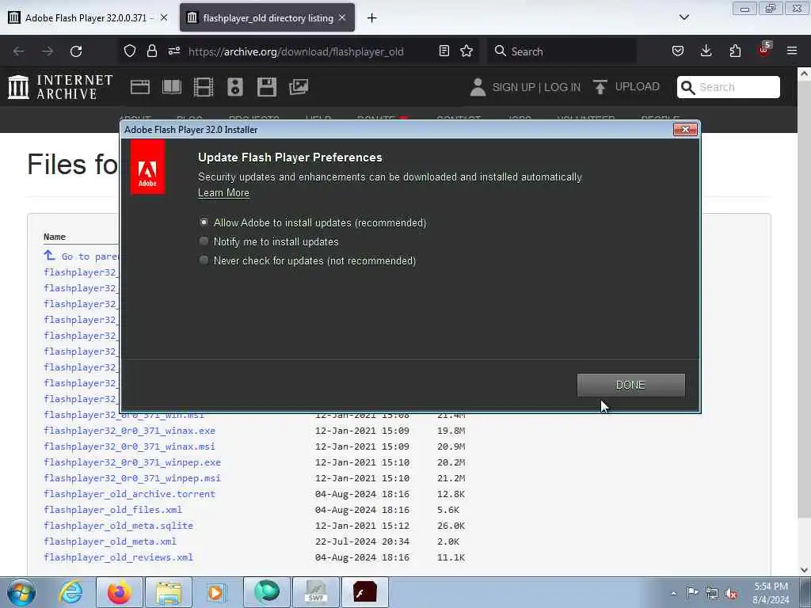Open Windows Media Player from taskbar
The width and height of the screenshot is (811, 608).
[x=217, y=592]
